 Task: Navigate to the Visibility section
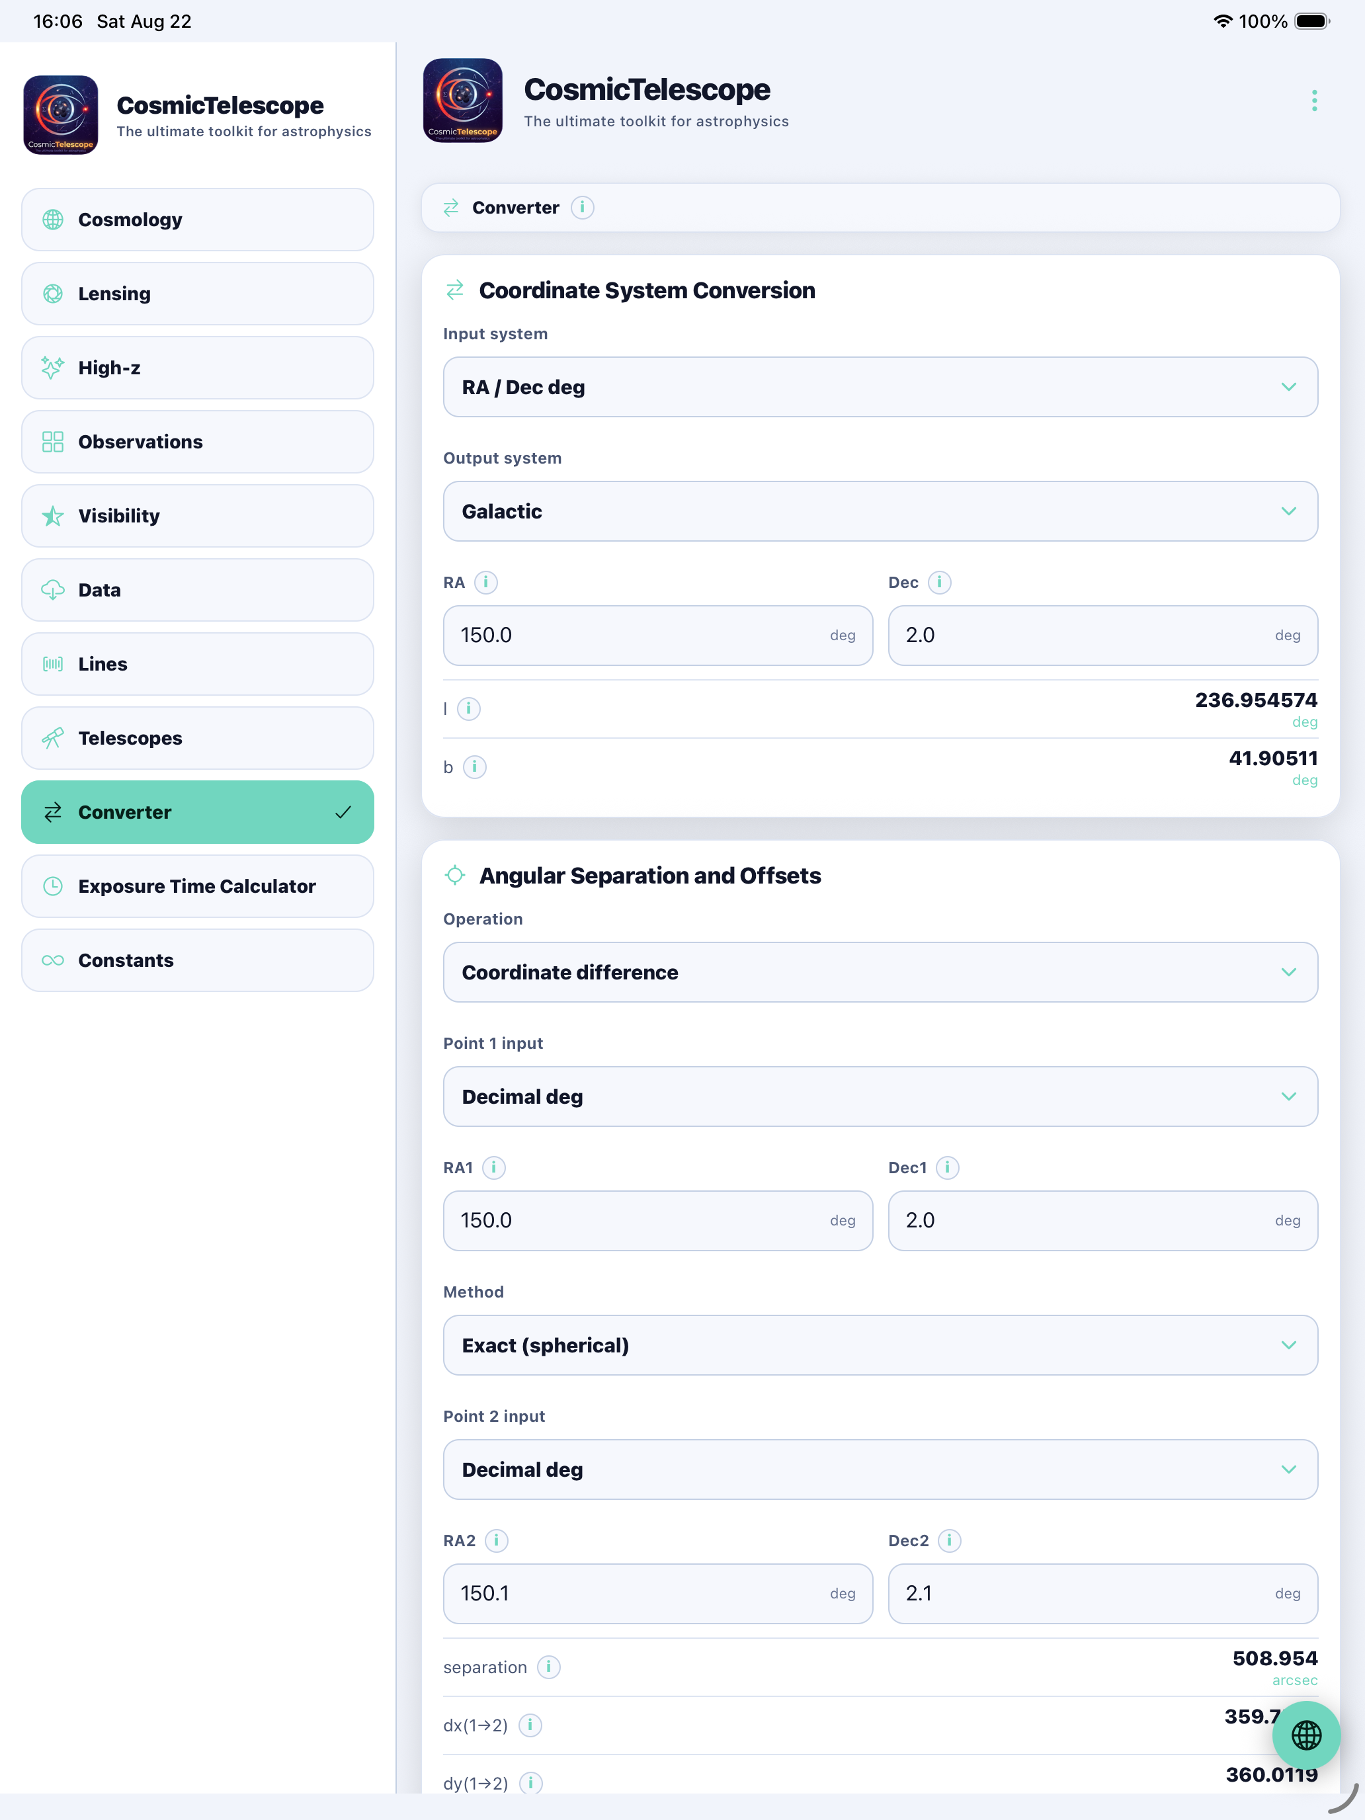(198, 516)
